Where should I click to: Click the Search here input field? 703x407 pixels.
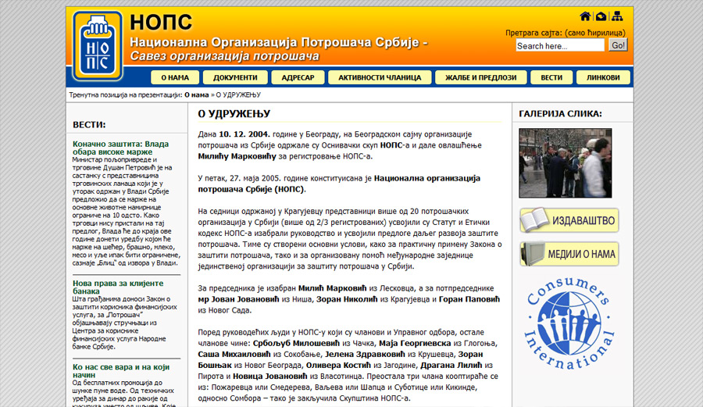[x=560, y=46]
